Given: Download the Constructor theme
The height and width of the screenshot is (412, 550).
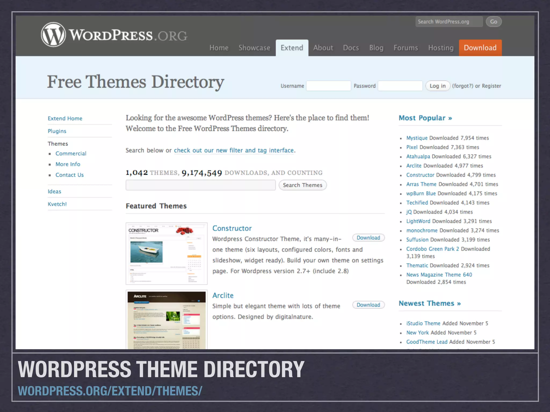Looking at the screenshot, I should tap(368, 238).
